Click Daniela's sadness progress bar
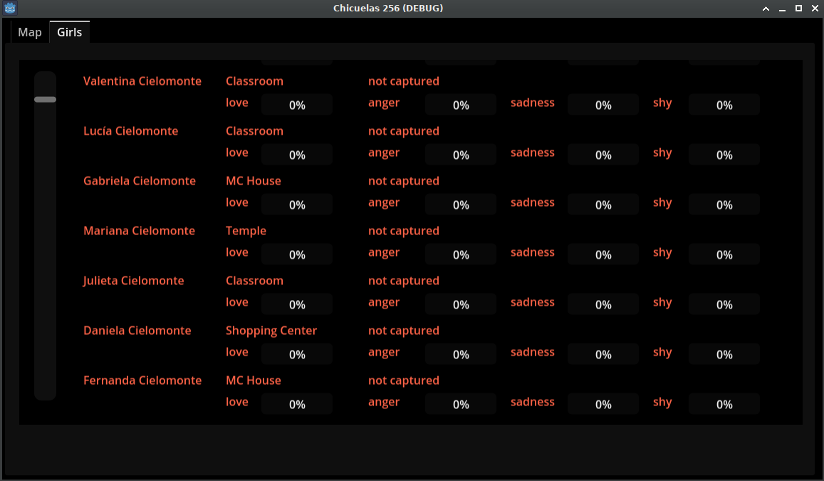This screenshot has height=481, width=824. (x=603, y=354)
